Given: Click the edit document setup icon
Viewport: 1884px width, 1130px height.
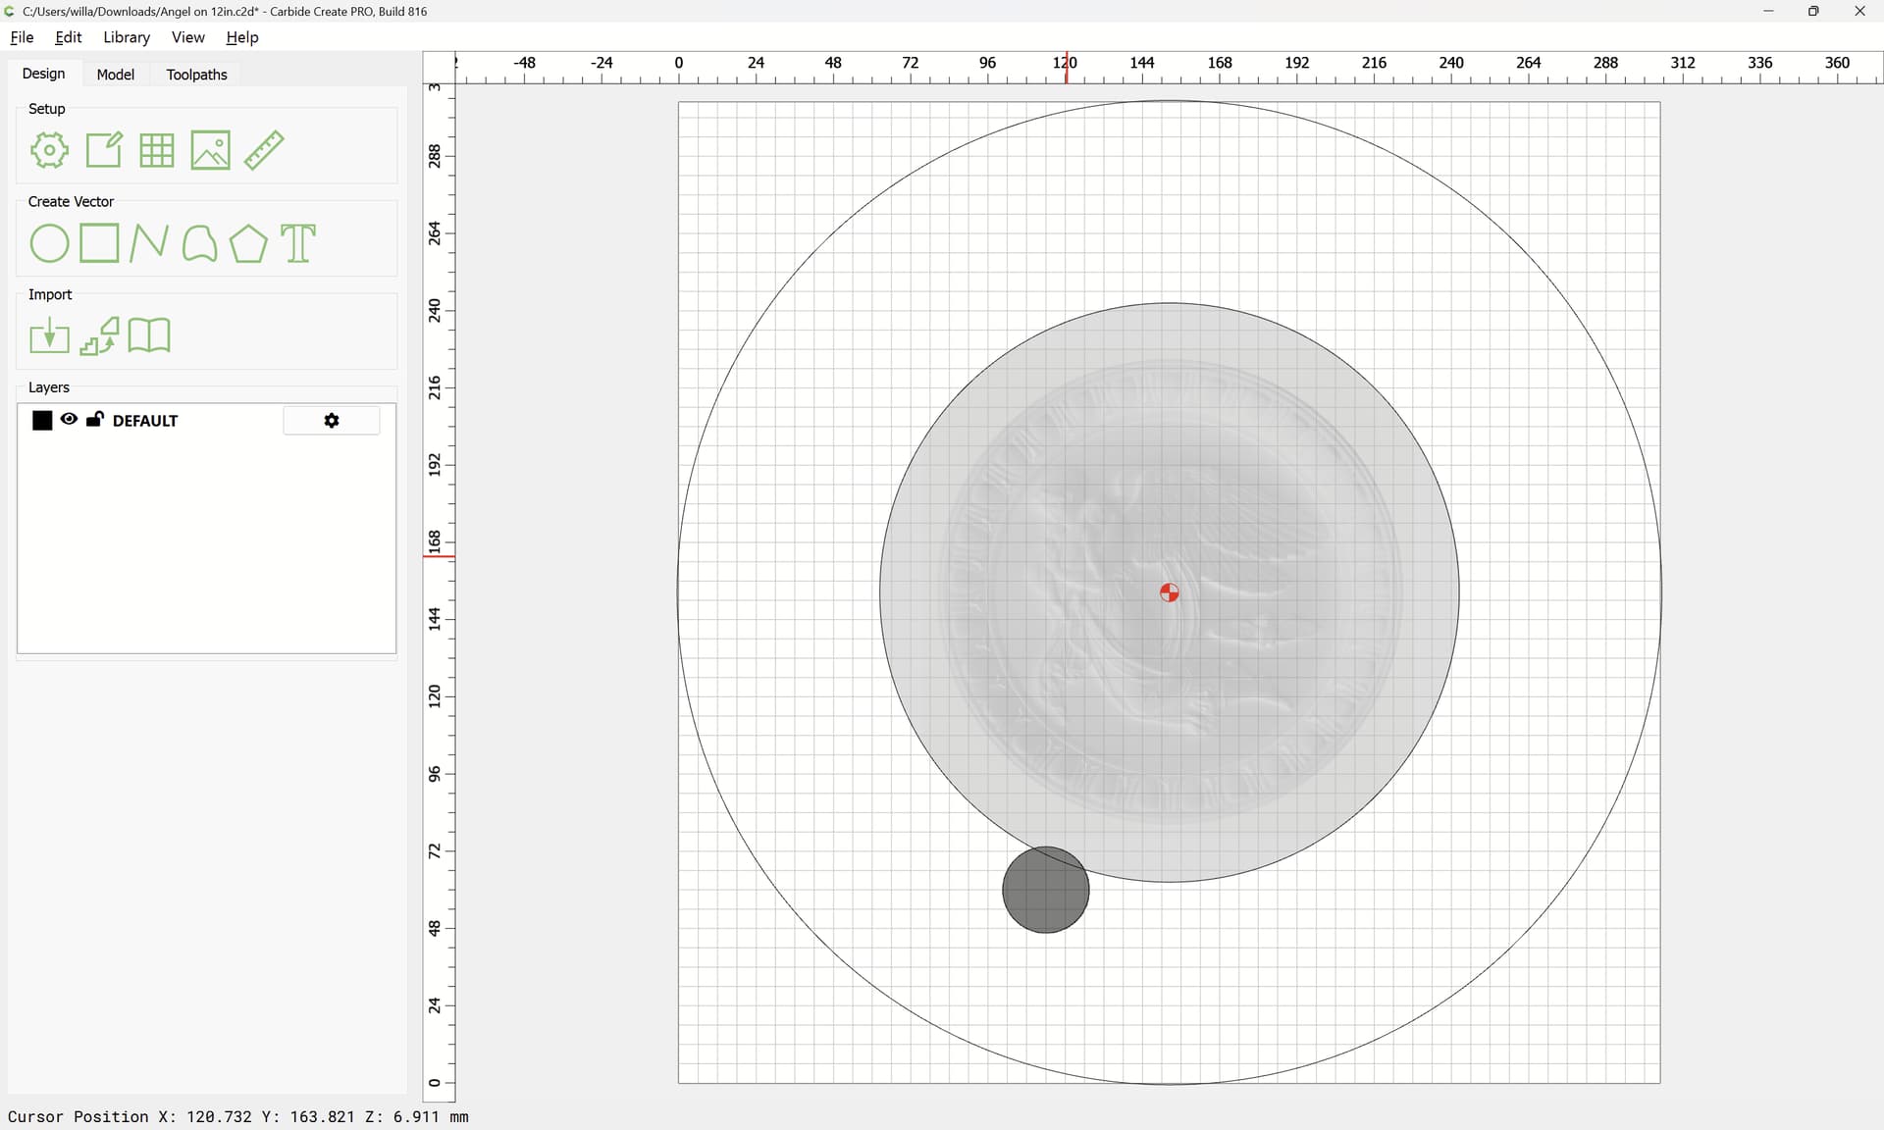Looking at the screenshot, I should tap(104, 150).
